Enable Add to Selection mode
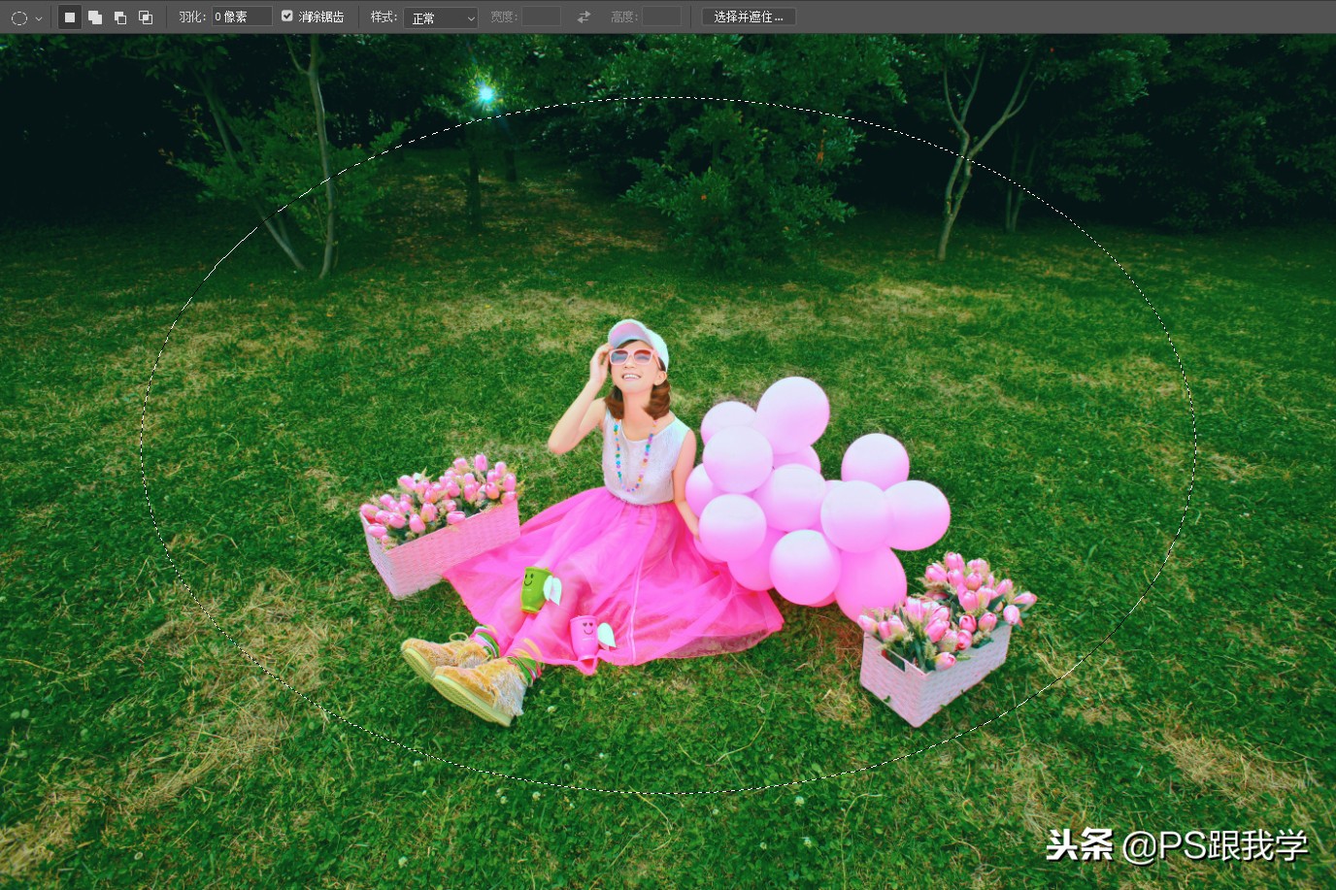The height and width of the screenshot is (890, 1336). 94,16
